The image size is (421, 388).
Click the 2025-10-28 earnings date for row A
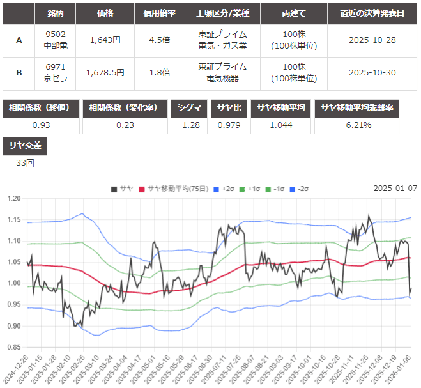click(372, 40)
